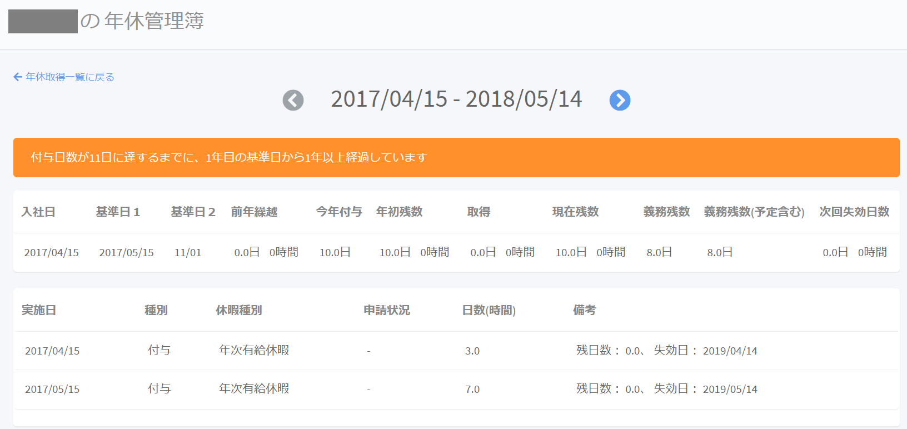Click the 備考 column header

click(x=584, y=310)
